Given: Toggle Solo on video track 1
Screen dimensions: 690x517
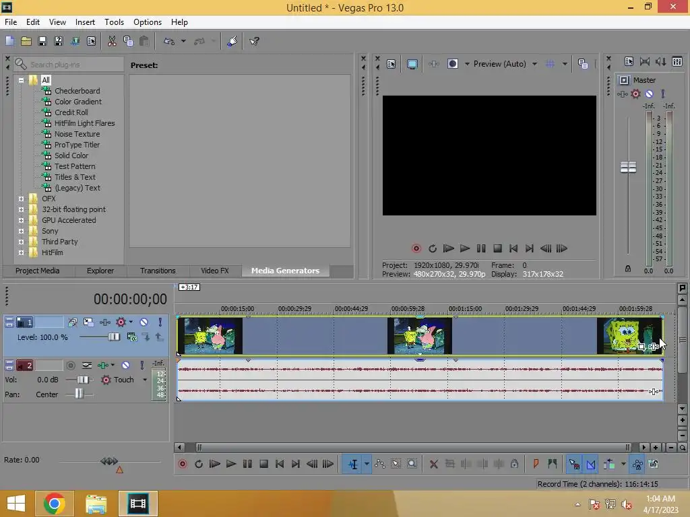Looking at the screenshot, I should point(160,322).
